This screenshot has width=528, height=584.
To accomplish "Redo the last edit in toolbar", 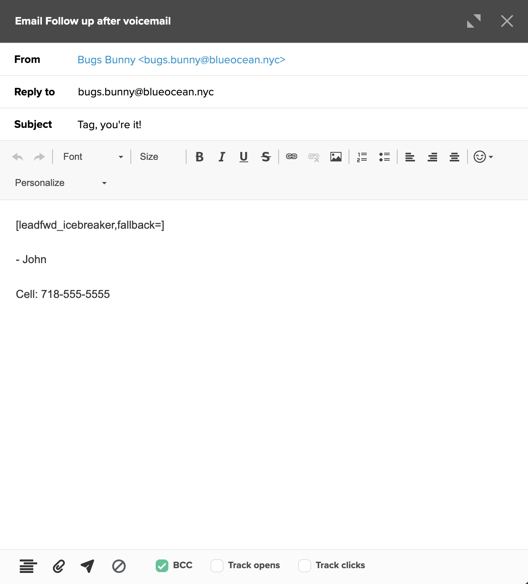I will click(x=40, y=157).
